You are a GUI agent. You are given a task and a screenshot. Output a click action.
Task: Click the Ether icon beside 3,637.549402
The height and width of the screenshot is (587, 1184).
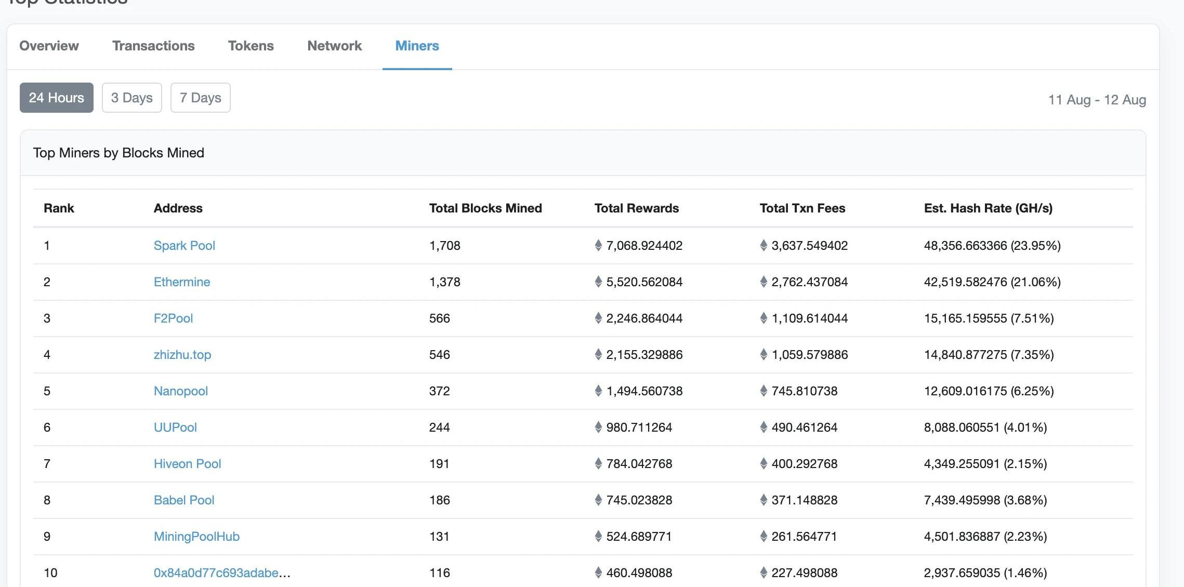(764, 245)
